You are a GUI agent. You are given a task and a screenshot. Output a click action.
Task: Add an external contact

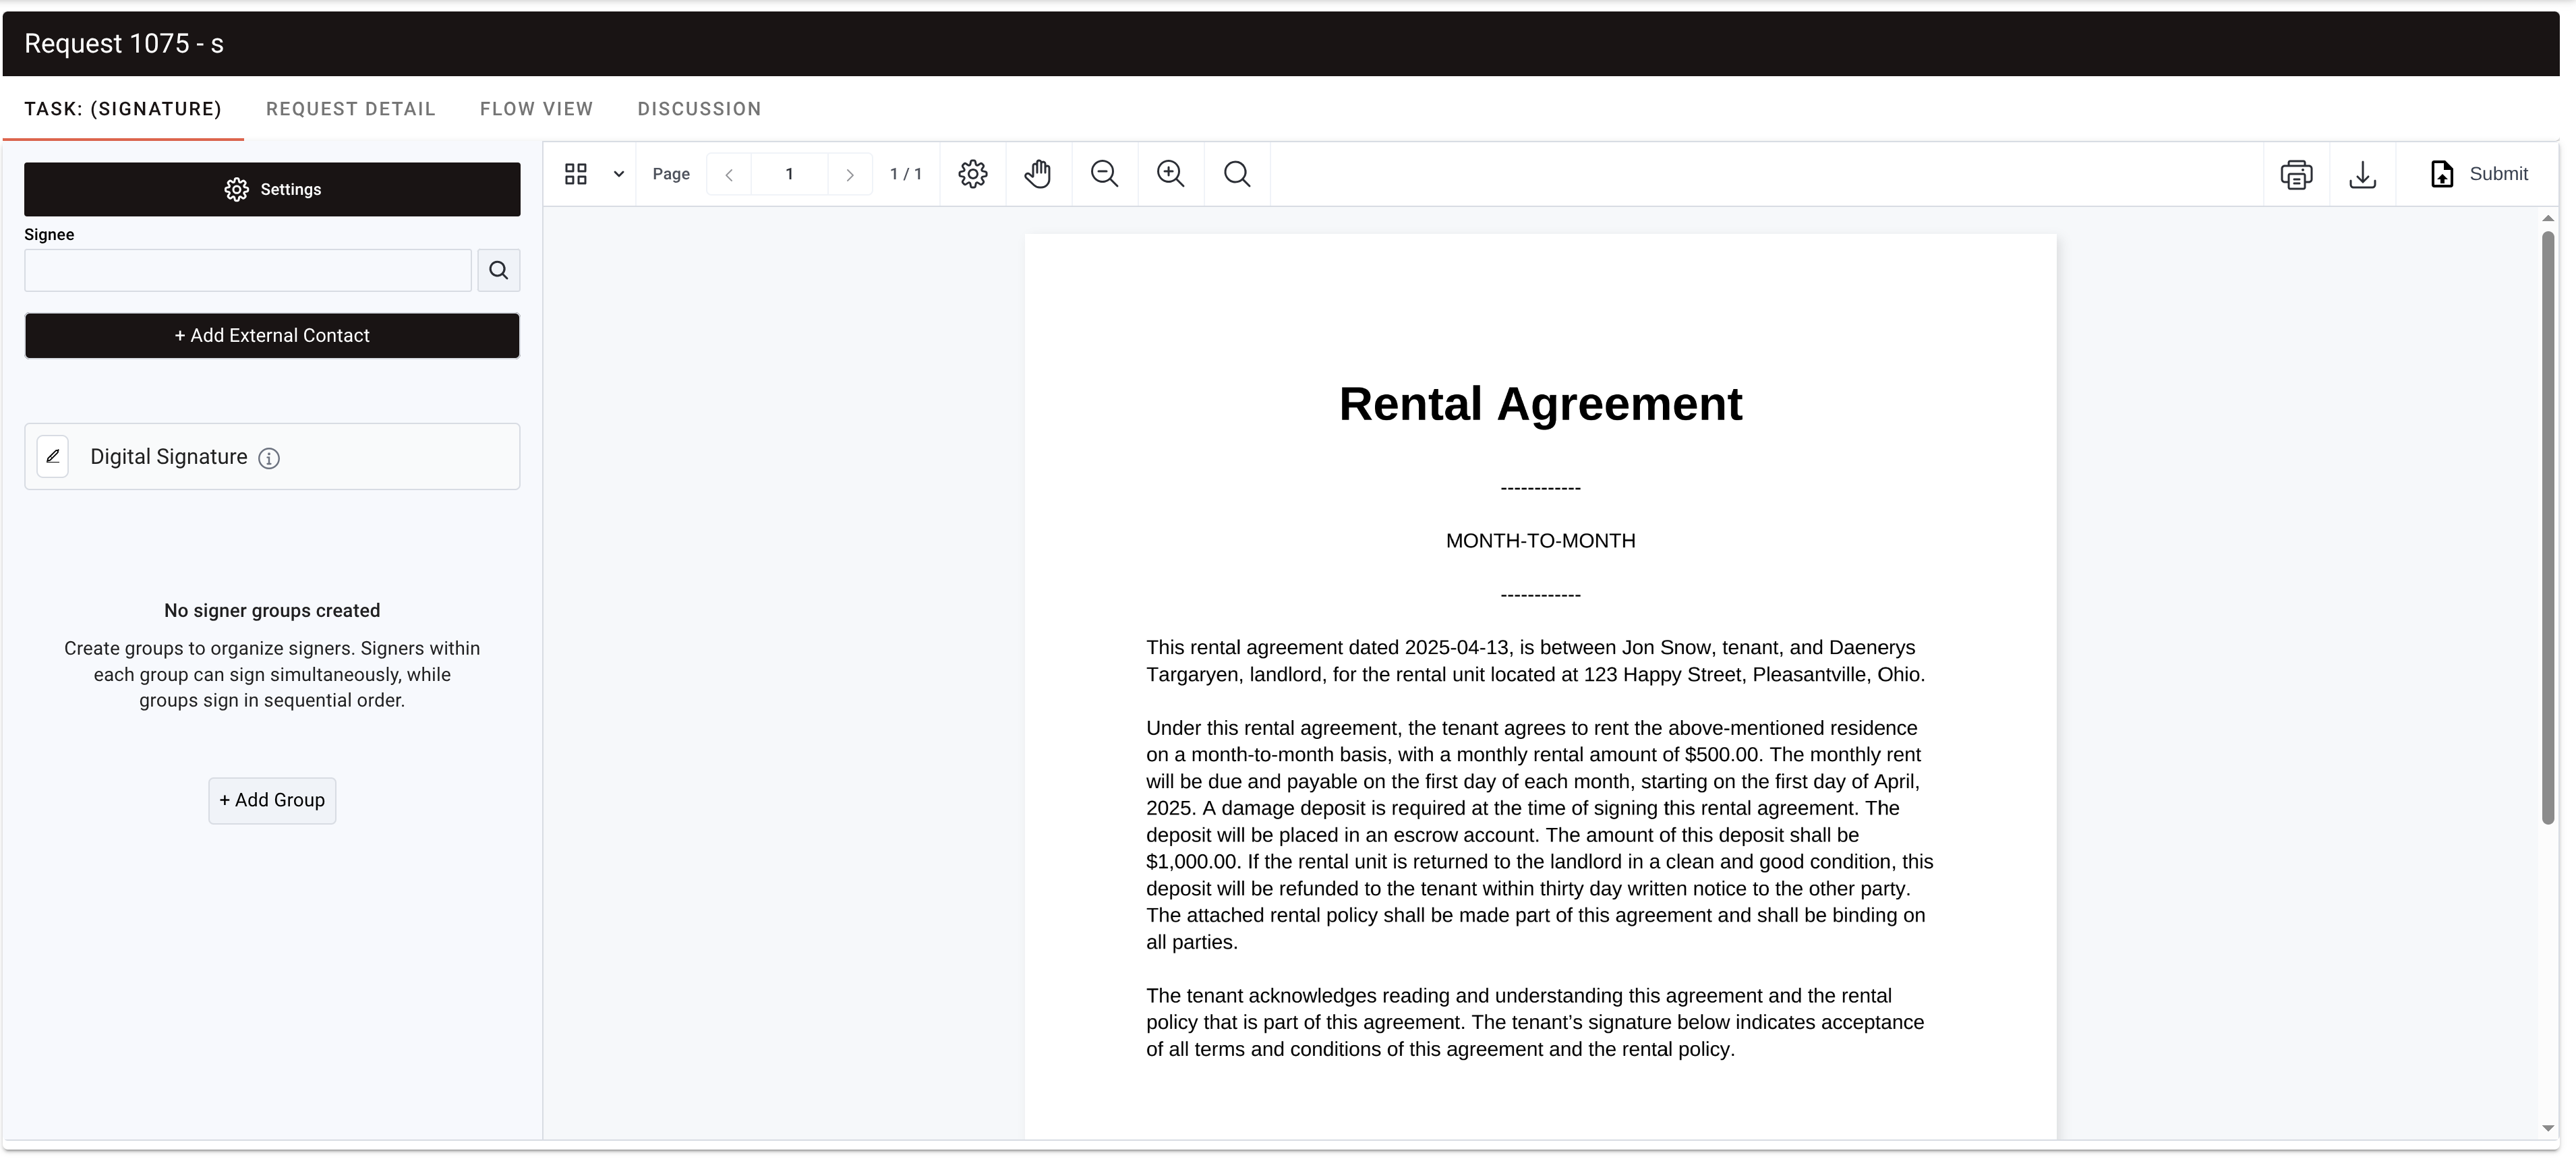point(271,335)
